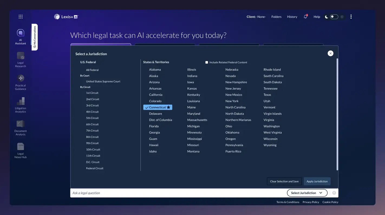
Task: Open the three-dot overflow menu
Action: point(351,16)
